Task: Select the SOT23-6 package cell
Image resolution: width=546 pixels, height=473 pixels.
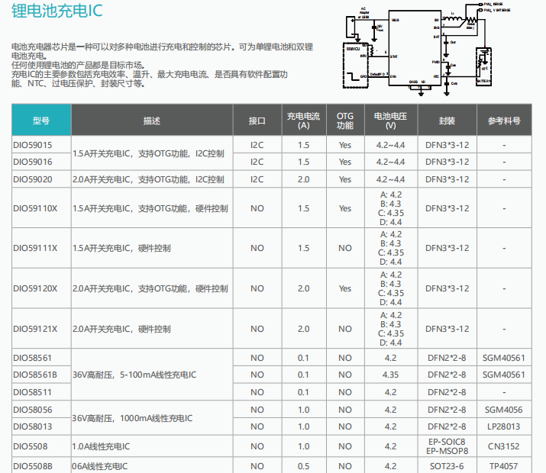Action: point(447,466)
